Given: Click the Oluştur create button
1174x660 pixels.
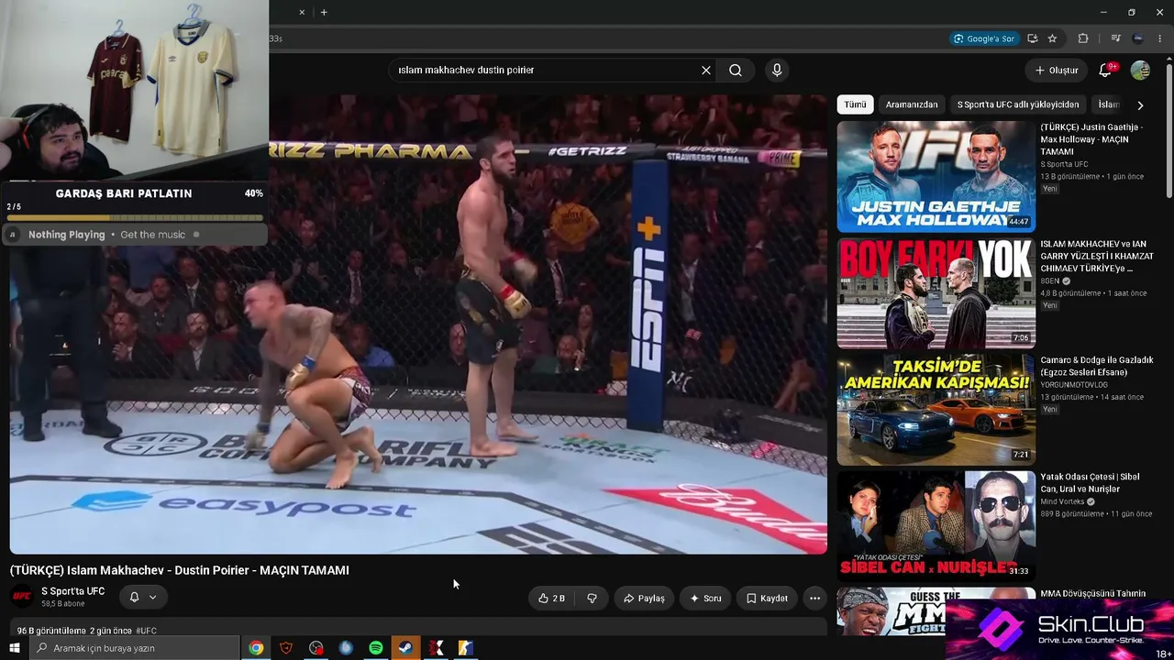Looking at the screenshot, I should (1056, 71).
